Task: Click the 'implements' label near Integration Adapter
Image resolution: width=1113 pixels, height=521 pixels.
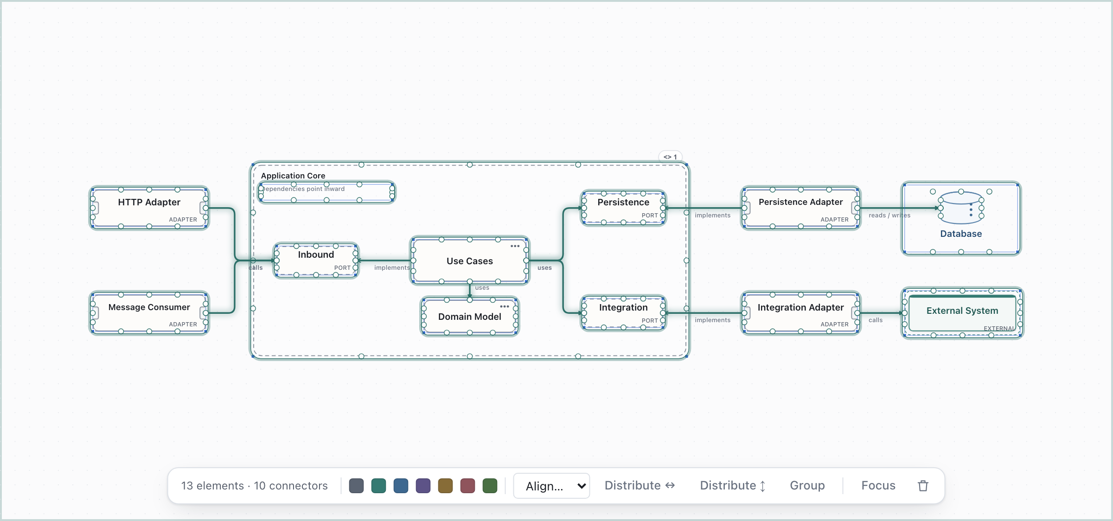Action: (712, 320)
